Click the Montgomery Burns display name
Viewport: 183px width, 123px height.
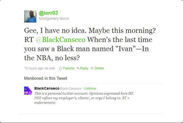54,18
